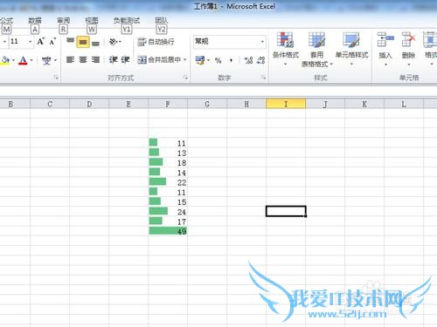Click the decrease font size icon
The image size is (437, 327).
tap(52, 42)
